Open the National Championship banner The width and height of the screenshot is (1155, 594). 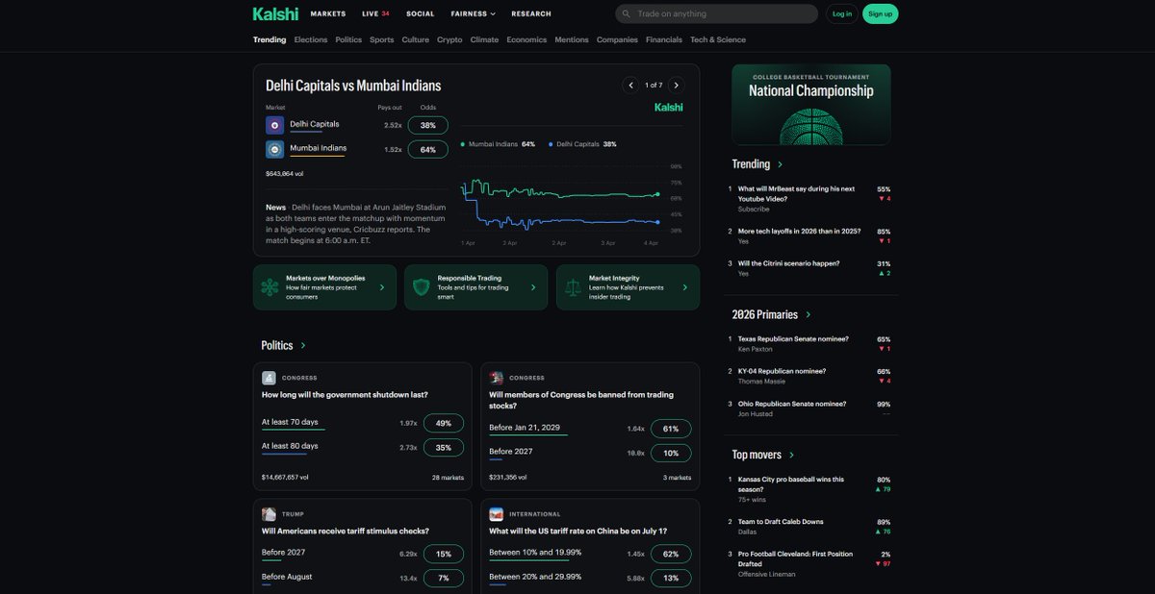pyautogui.click(x=811, y=105)
